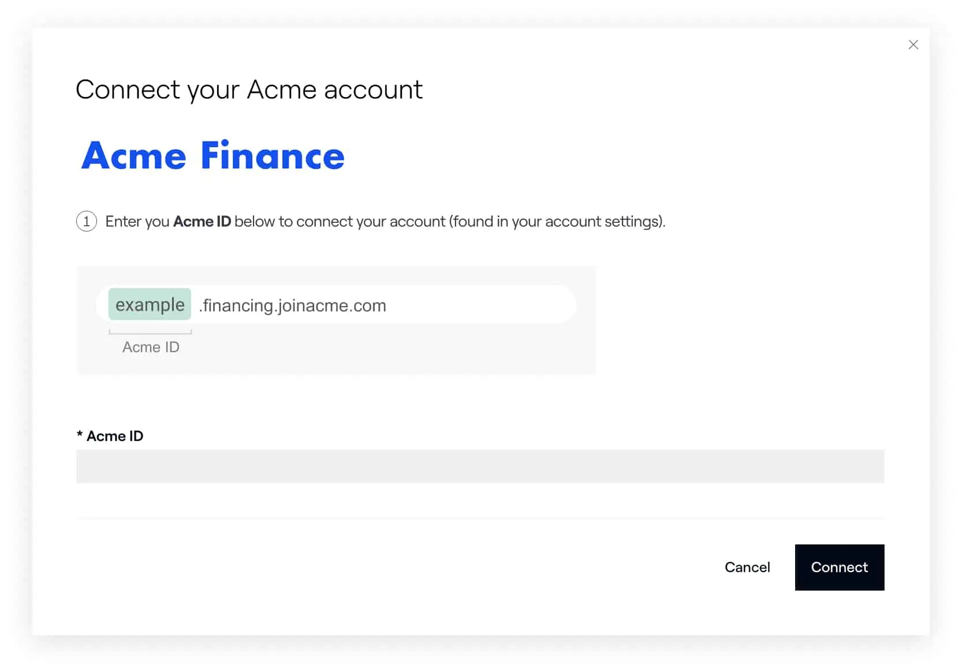
Task: Click the required asterisk beside Acme ID
Action: point(80,435)
